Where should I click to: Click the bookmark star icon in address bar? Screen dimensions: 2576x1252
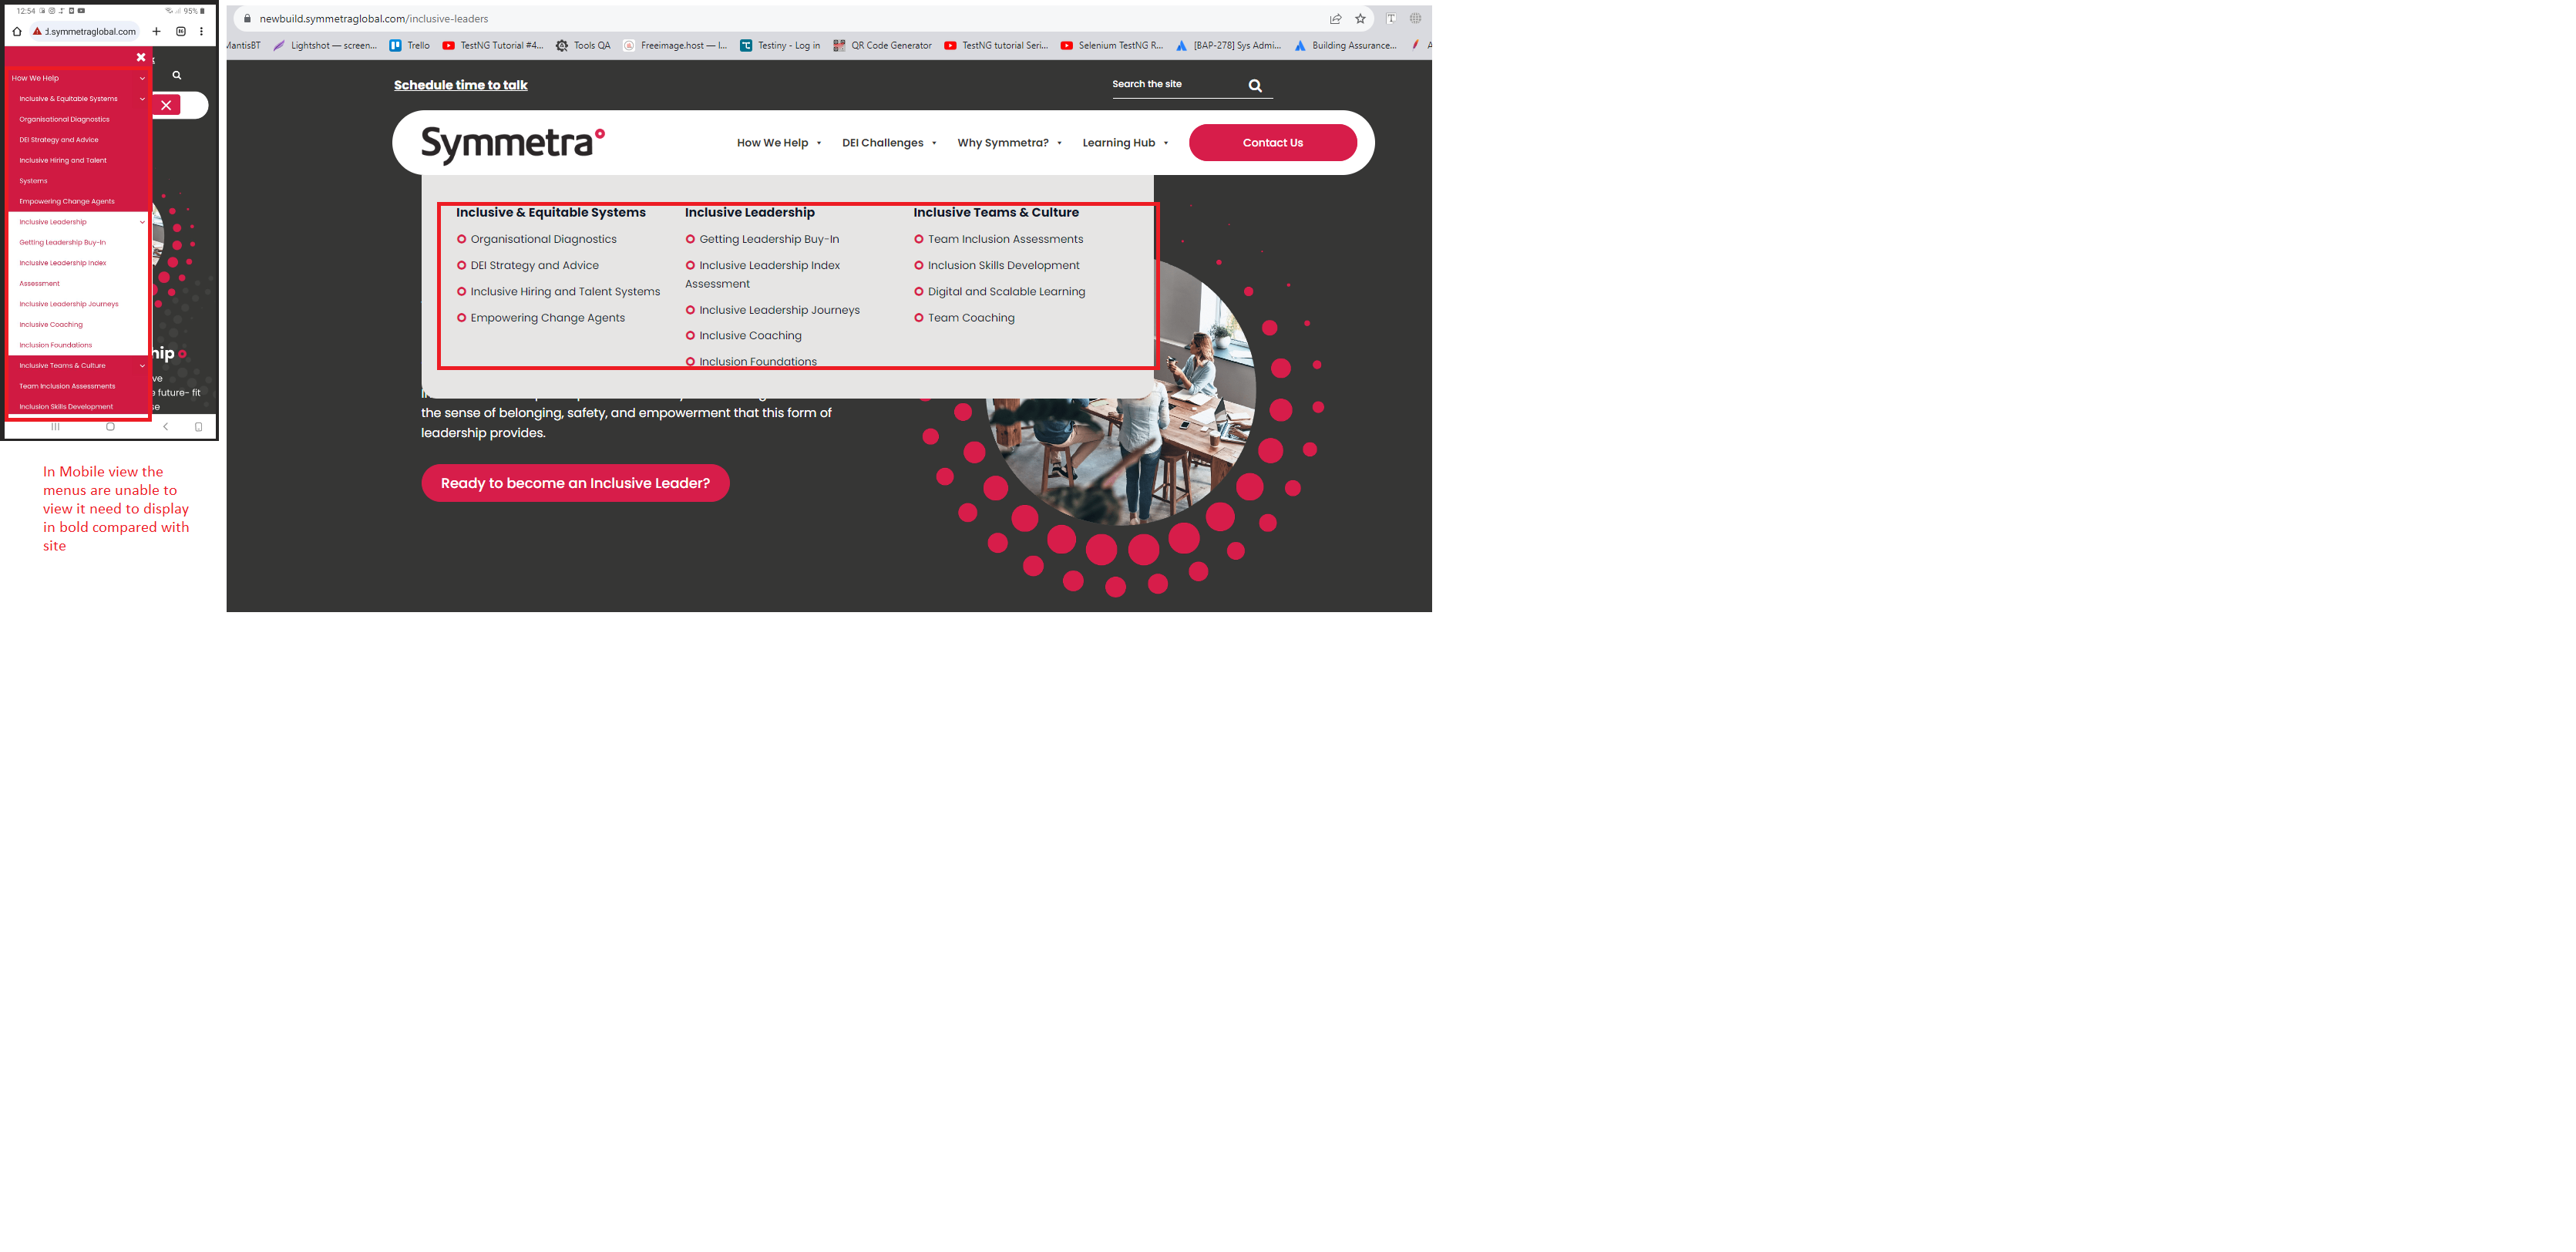[1360, 19]
